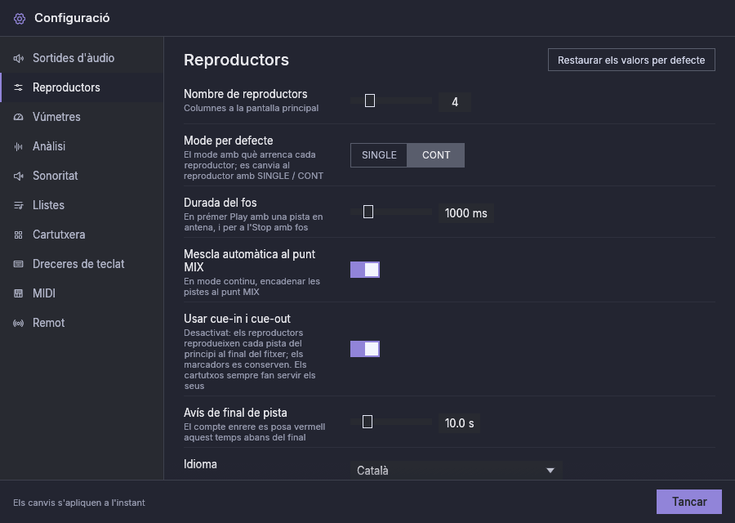Switch to the Sonoritat section

click(x=82, y=176)
